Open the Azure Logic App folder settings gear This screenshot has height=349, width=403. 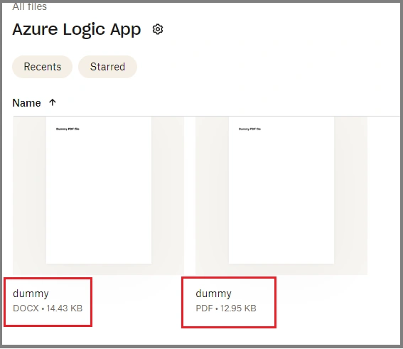point(158,29)
